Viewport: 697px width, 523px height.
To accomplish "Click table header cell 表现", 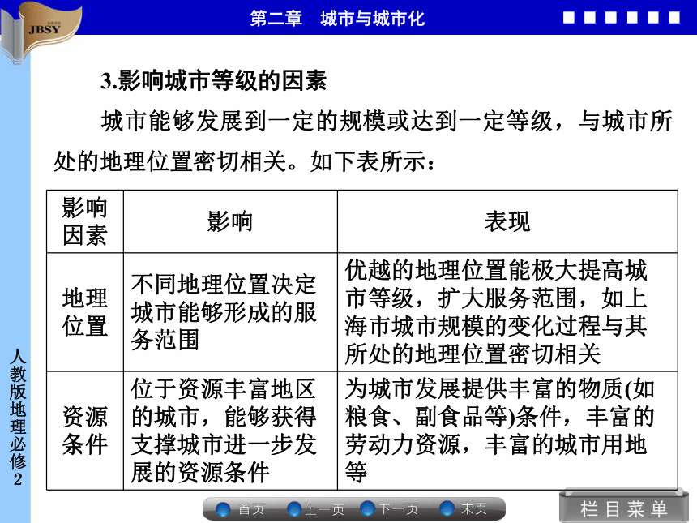I will 507,221.
